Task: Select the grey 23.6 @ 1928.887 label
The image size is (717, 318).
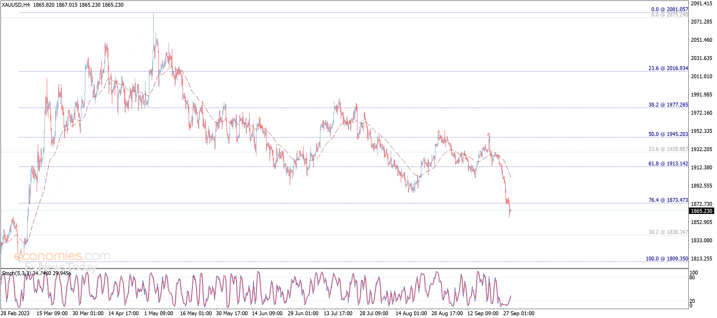Action: pos(668,149)
